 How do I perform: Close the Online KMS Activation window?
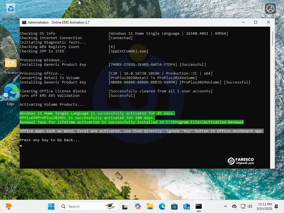click(268, 22)
